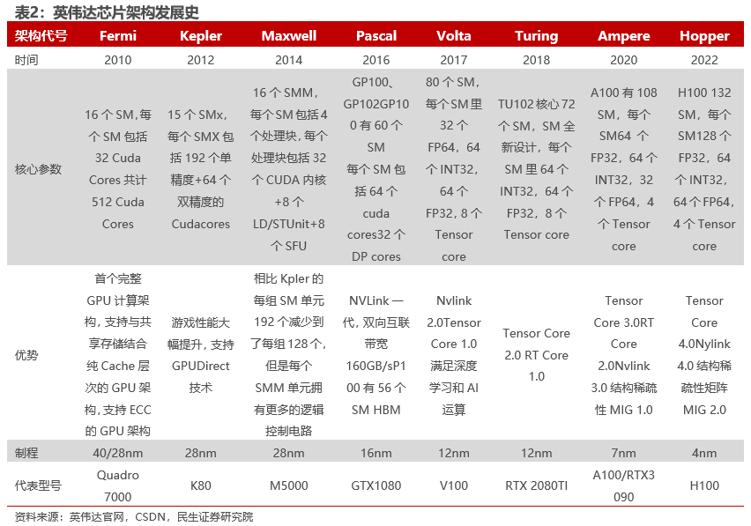751x526 pixels.
Task: Click the K80 model cell
Action: pyautogui.click(x=201, y=485)
